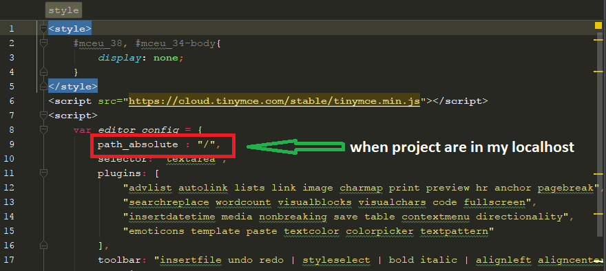Click 'advlist' in the plugins string
Viewport: 606px width, 271px height.
pos(150,188)
